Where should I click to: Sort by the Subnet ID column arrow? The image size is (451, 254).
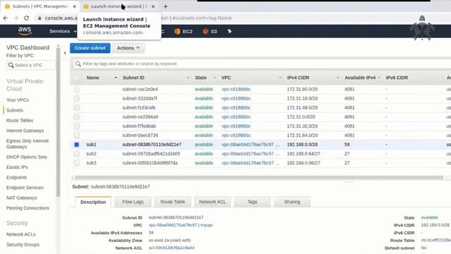pyautogui.click(x=188, y=78)
